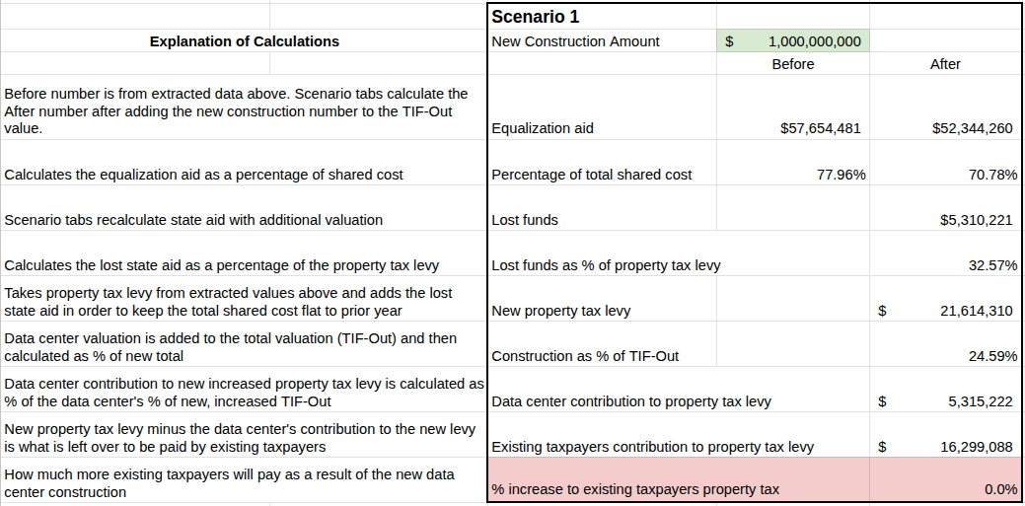Select the green New Construction Amount cell
The width and height of the screenshot is (1025, 506).
pos(793,41)
